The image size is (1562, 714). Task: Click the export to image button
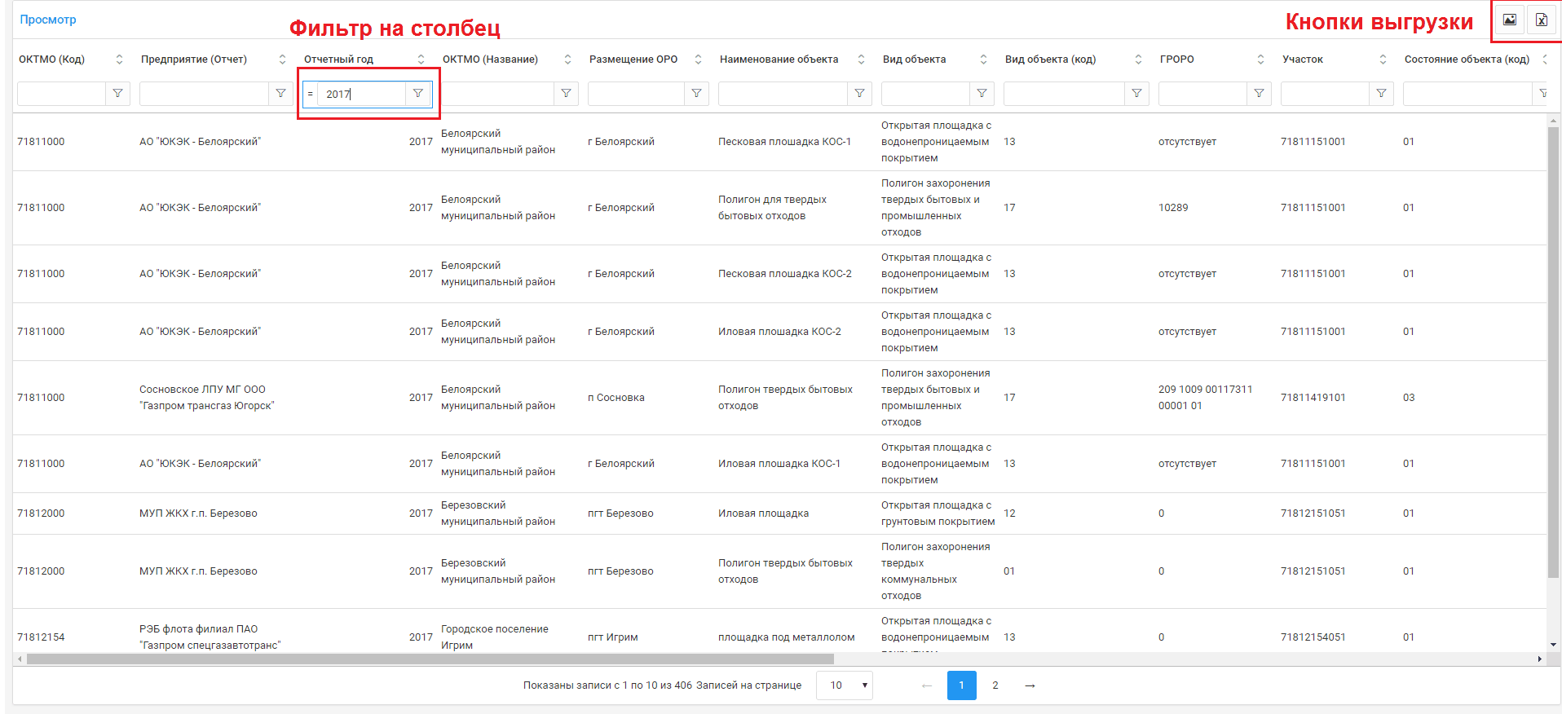tap(1509, 20)
